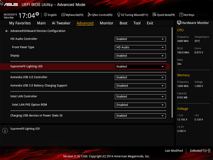Click the 17:04 clock display

click(x=27, y=15)
